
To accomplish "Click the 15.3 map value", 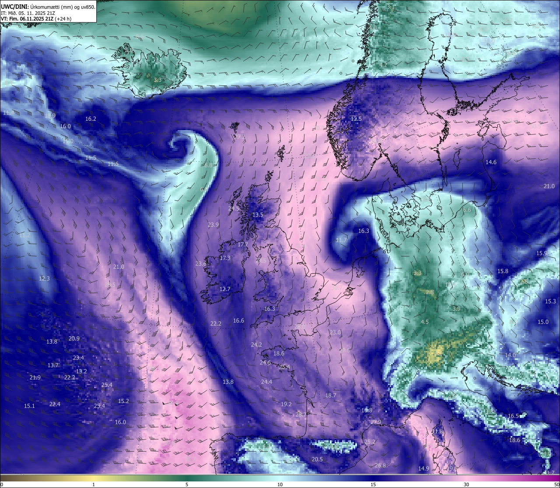I will 550,302.
